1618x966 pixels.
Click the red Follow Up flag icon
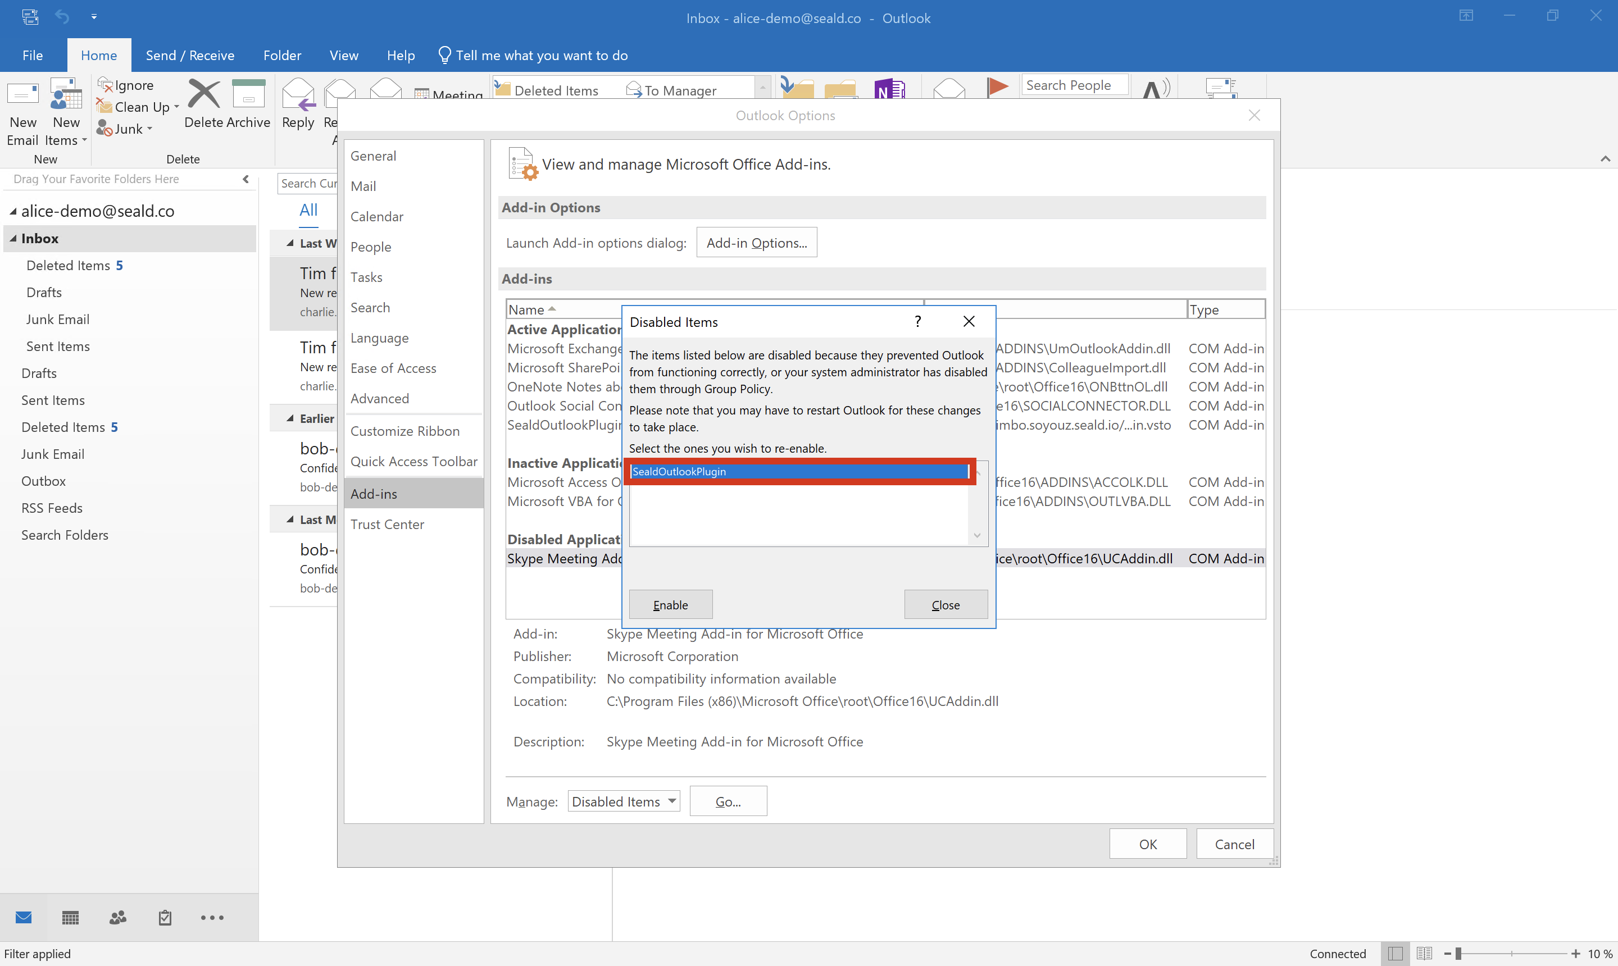tap(997, 87)
